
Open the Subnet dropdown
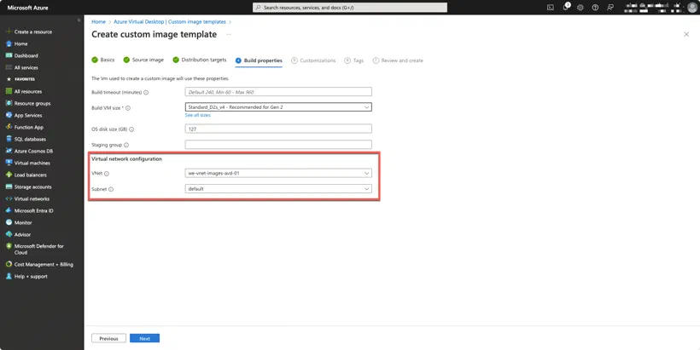coord(278,189)
